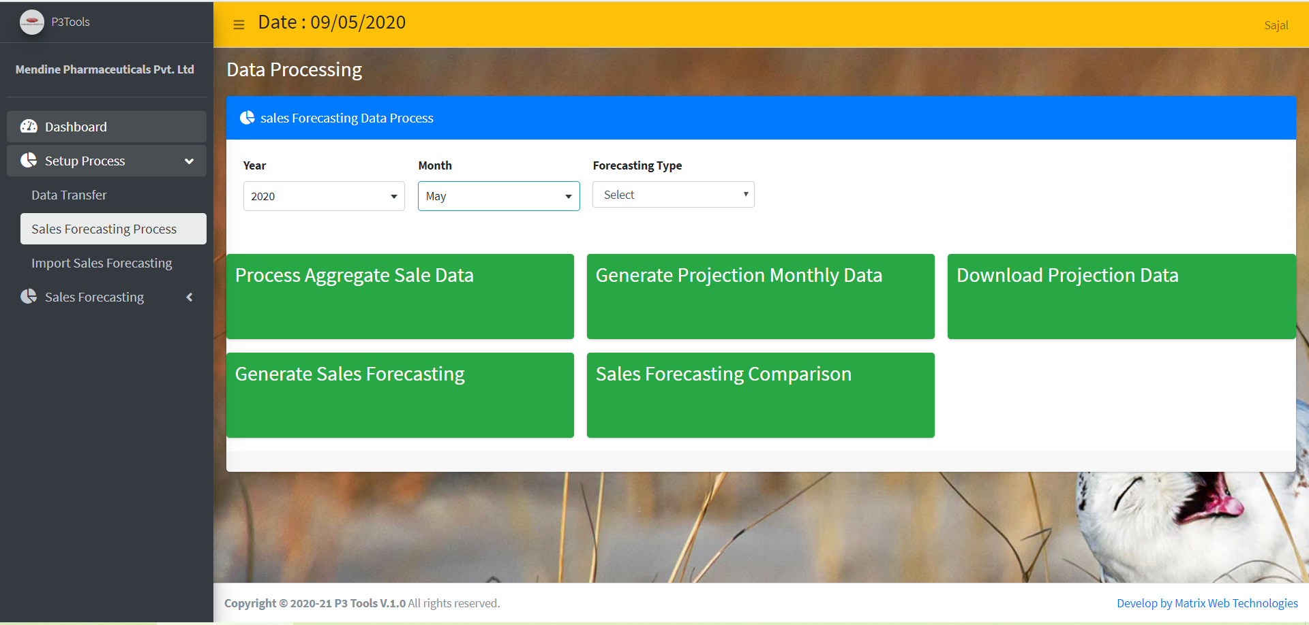Click the P3Tools logo image
Viewport: 1309px width, 625px height.
31,22
